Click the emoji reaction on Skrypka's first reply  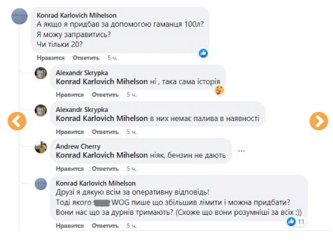tap(219, 90)
